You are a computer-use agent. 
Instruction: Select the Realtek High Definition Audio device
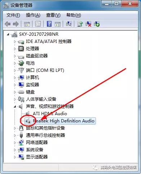click(60, 121)
